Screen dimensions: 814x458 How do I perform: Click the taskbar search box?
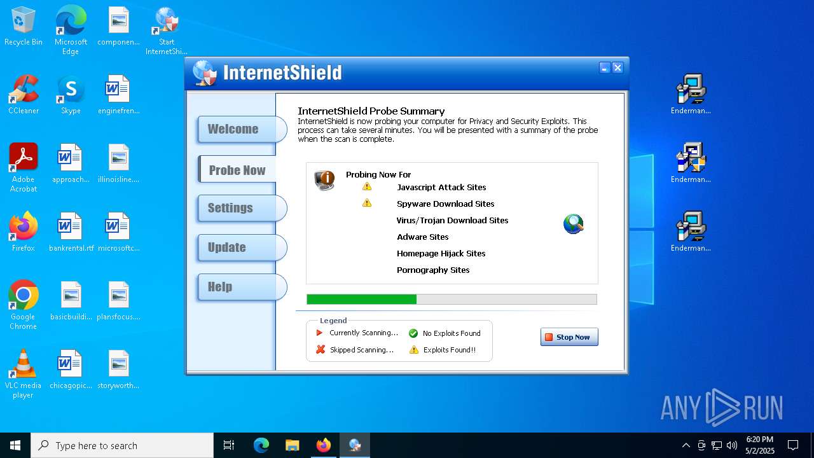coord(122,445)
